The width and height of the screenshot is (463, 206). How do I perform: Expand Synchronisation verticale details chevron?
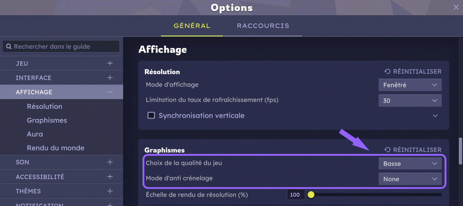[x=435, y=116]
